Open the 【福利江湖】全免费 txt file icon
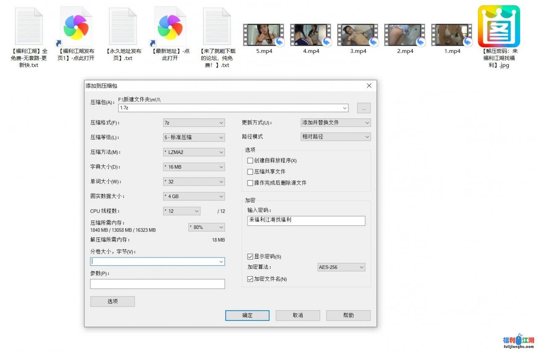Viewport: 538px width, 352px height. pyautogui.click(x=29, y=26)
